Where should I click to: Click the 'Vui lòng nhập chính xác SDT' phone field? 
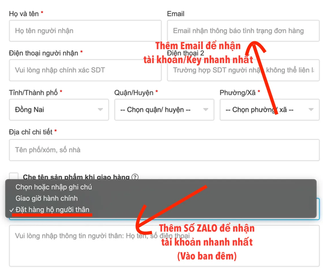click(x=85, y=70)
